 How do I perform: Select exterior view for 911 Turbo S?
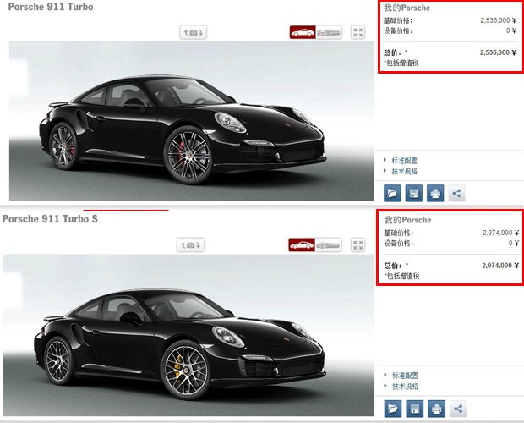(x=303, y=244)
